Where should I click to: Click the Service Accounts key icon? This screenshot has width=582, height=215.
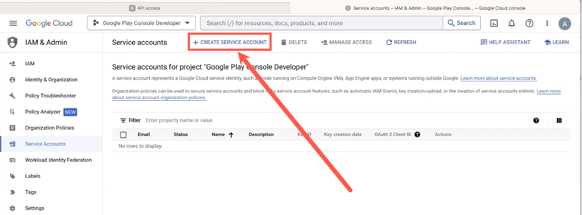[x=12, y=144]
